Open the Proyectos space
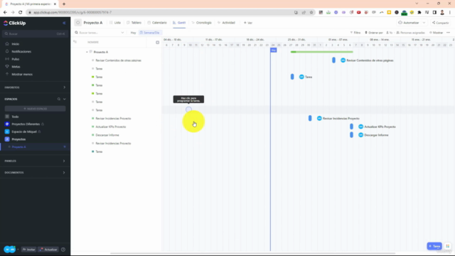This screenshot has width=455, height=256. [18, 139]
